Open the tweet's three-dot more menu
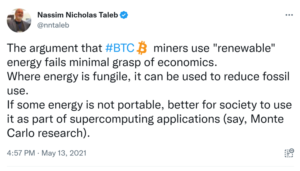Image resolution: width=300 pixels, height=171 pixels. click(x=289, y=15)
